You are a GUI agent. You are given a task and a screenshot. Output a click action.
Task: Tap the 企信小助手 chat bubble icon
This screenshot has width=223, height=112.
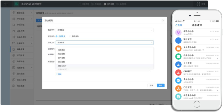pos(178,80)
